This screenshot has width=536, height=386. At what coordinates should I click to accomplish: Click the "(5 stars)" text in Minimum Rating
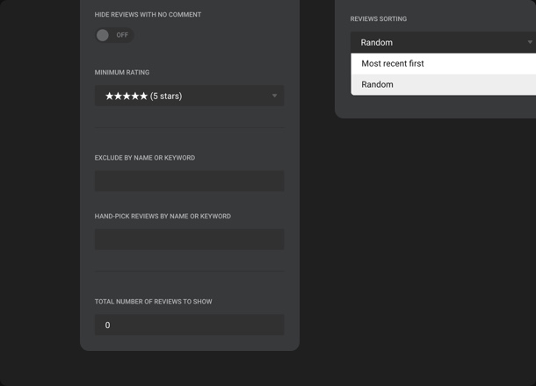[166, 96]
